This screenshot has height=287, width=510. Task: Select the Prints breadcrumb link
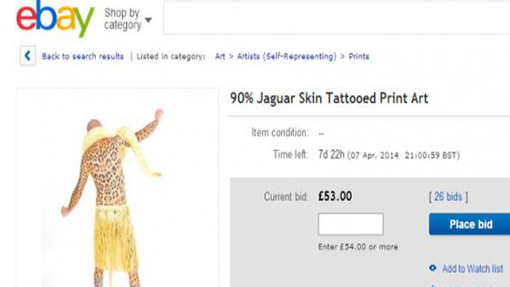(x=359, y=56)
